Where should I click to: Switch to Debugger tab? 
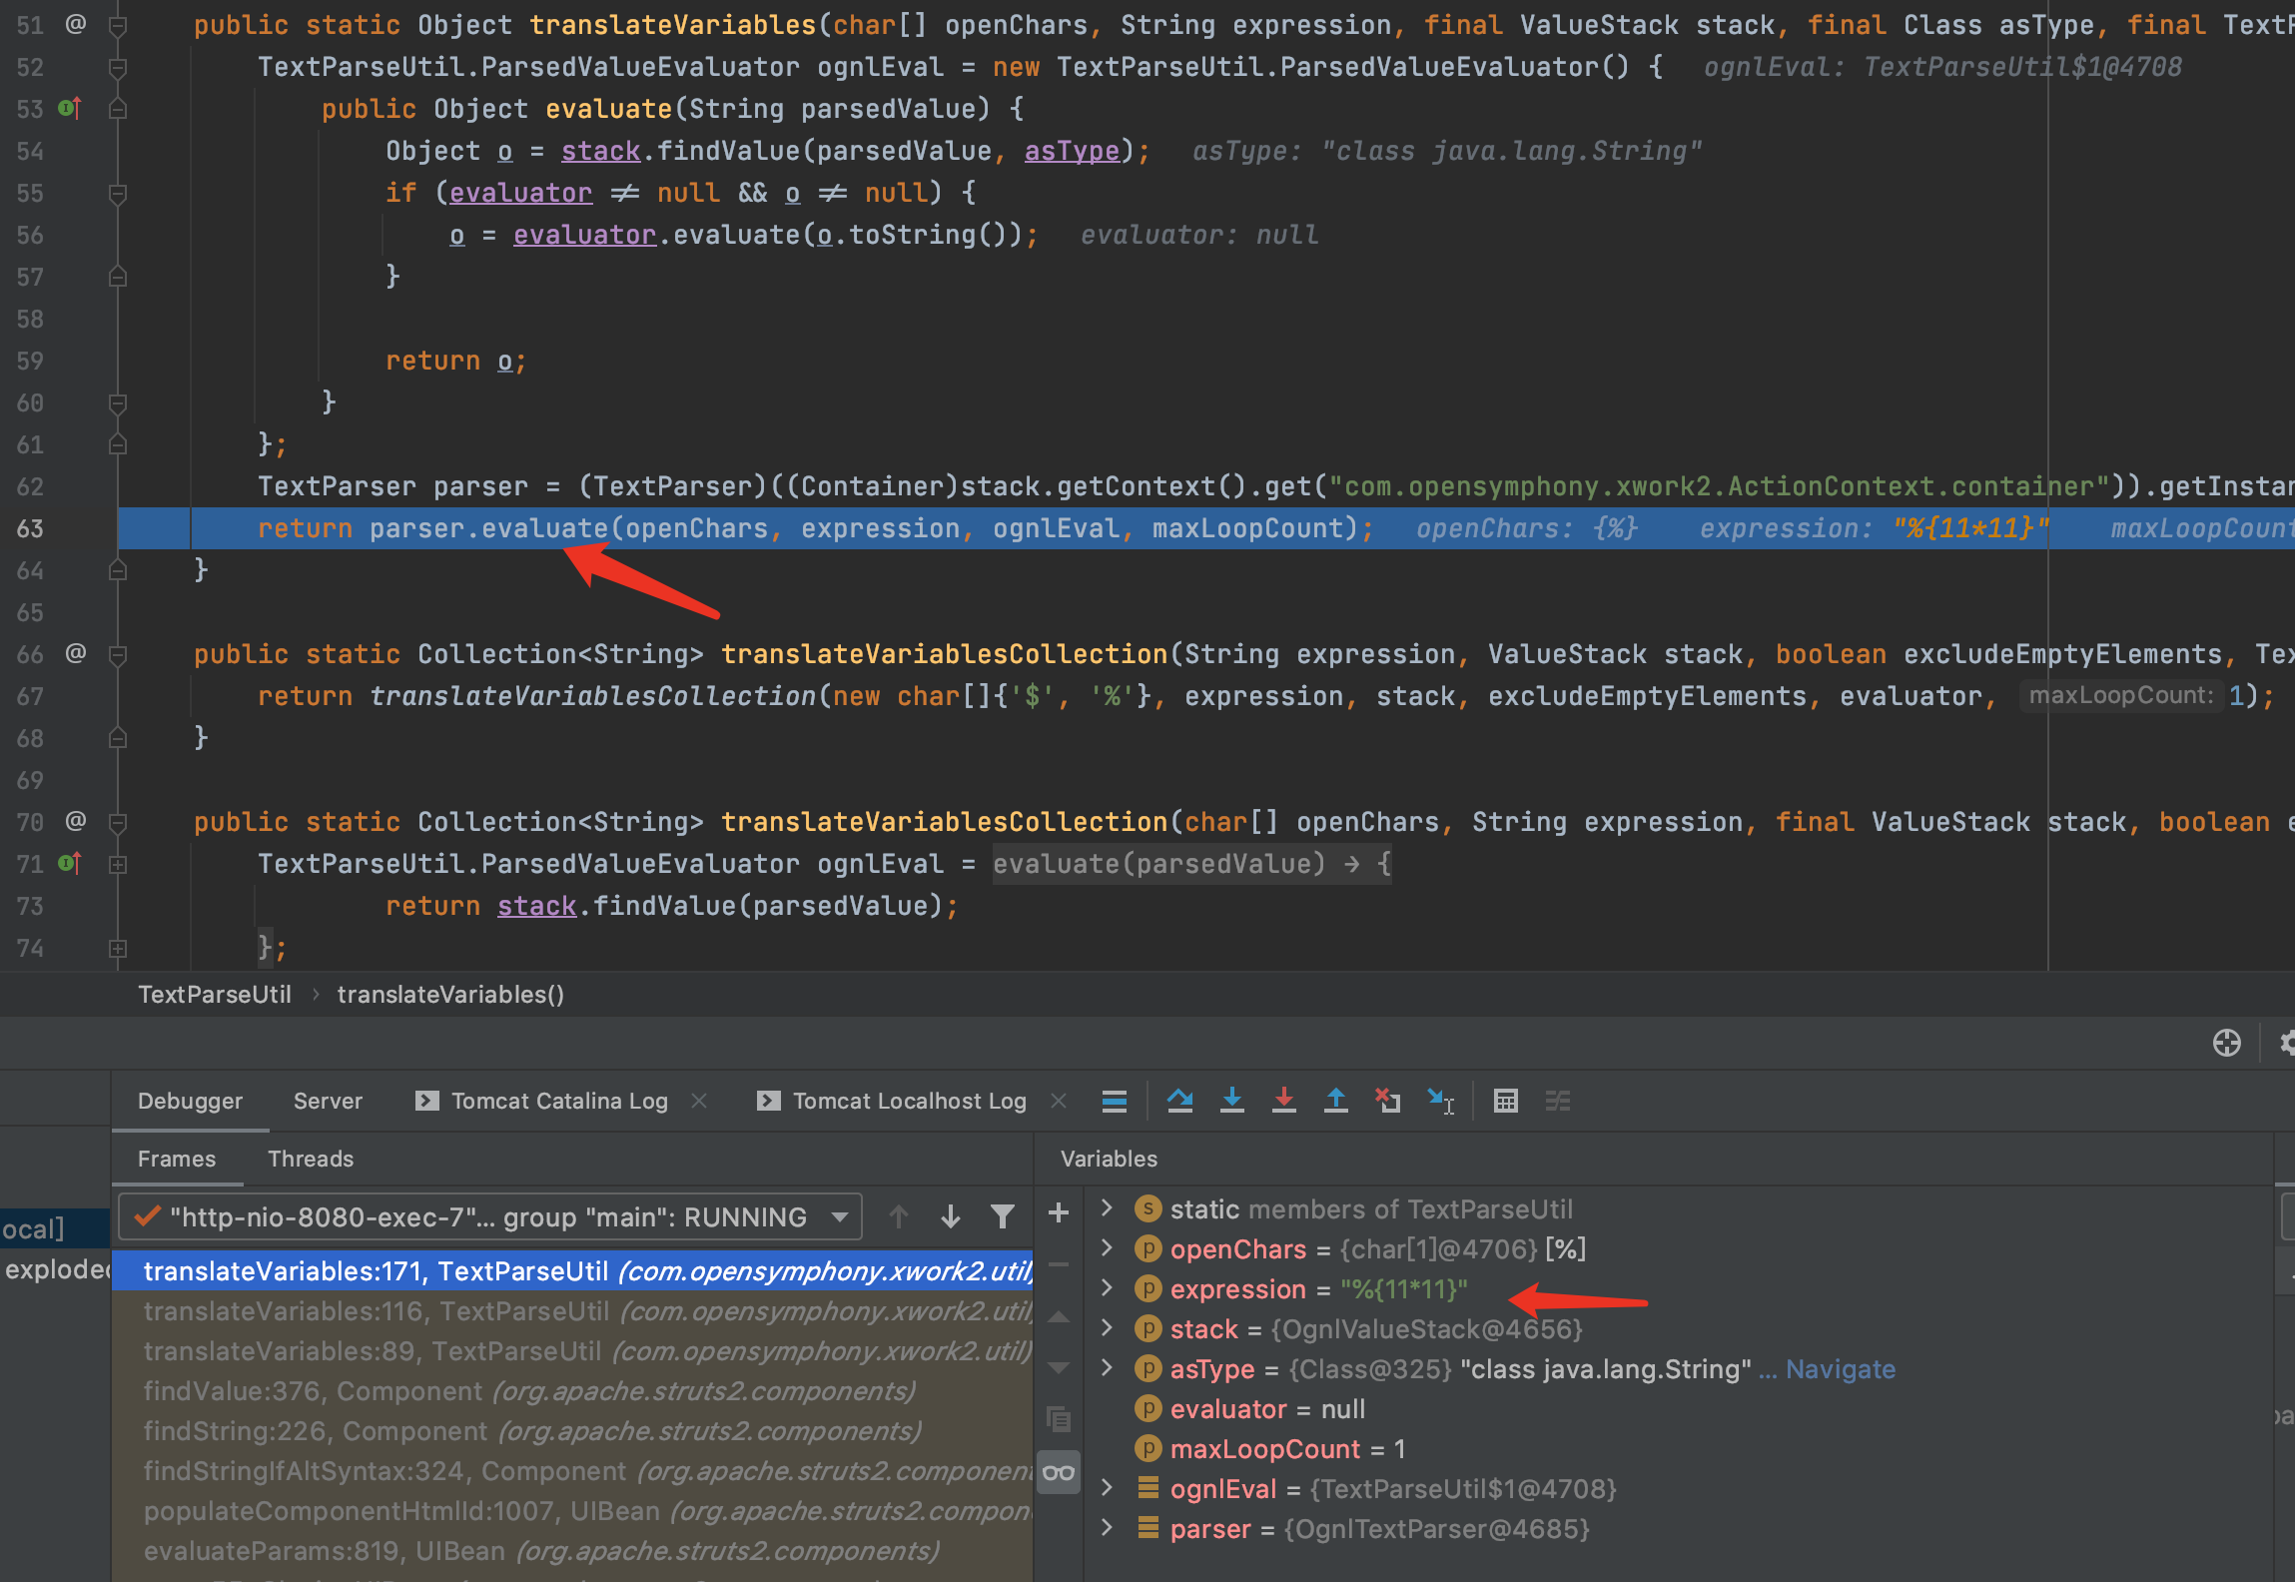point(190,1101)
